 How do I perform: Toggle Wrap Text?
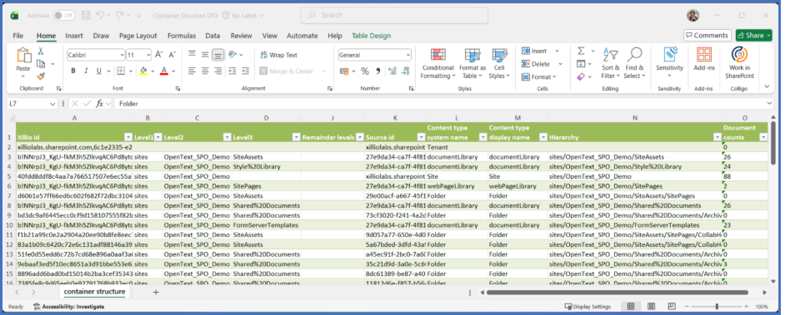point(278,55)
